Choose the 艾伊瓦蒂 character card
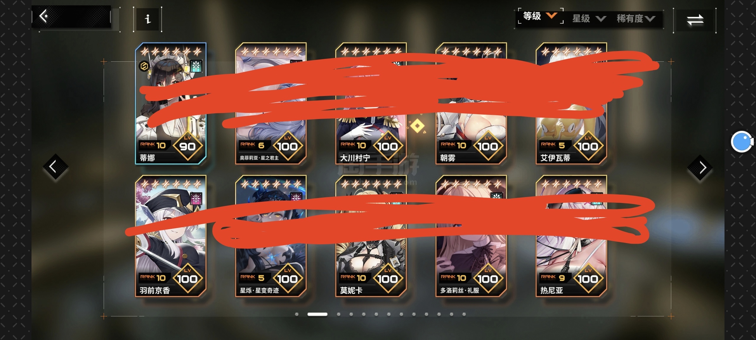 point(571,103)
